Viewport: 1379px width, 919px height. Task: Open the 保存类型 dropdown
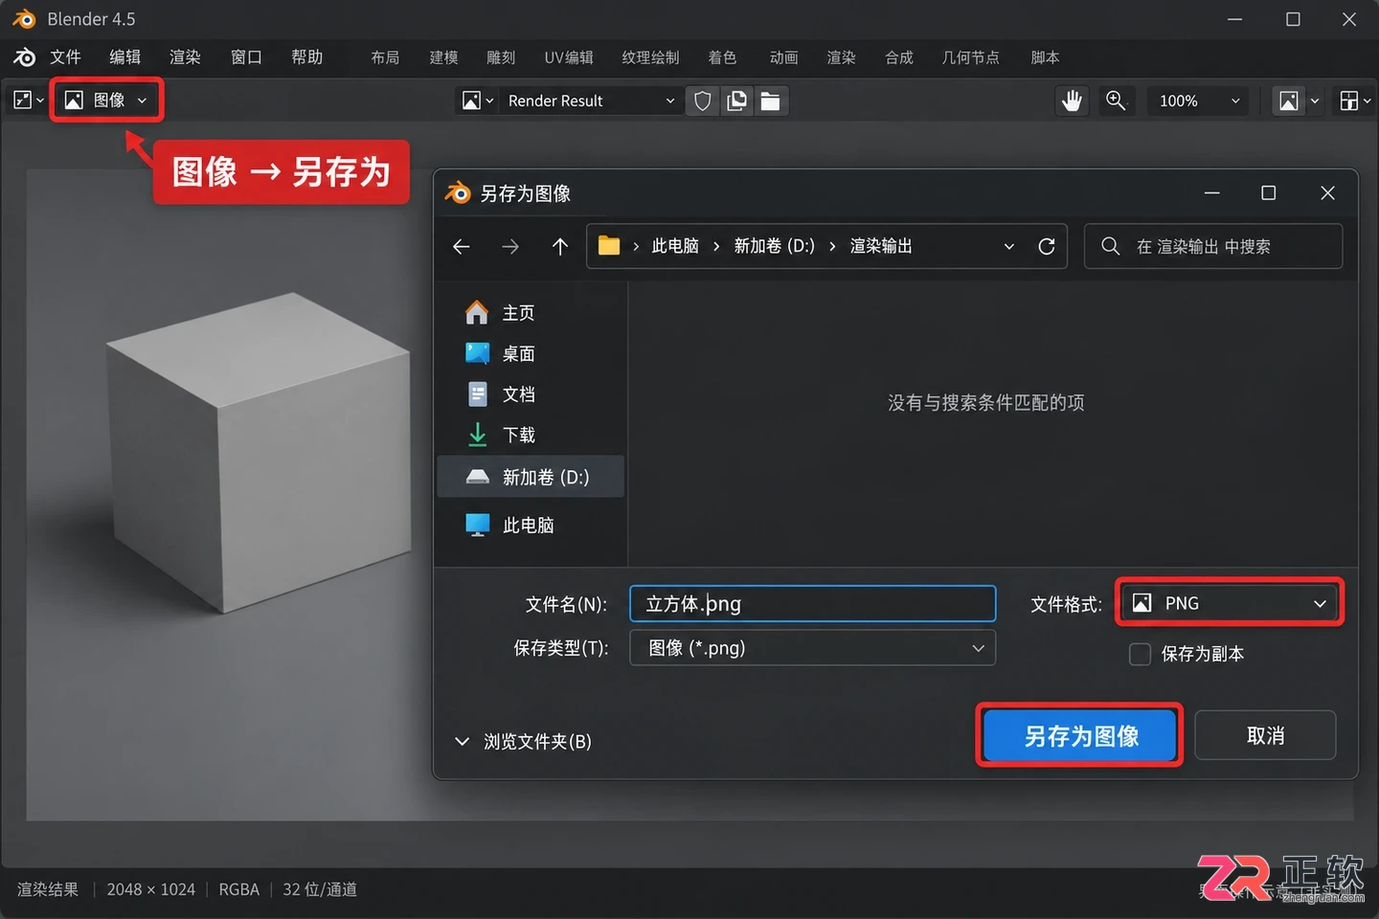pyautogui.click(x=812, y=648)
